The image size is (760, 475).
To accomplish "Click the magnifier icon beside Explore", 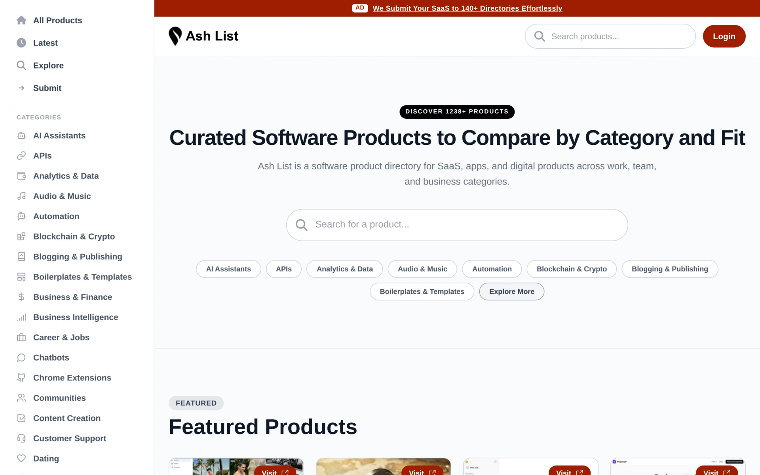I will [21, 65].
